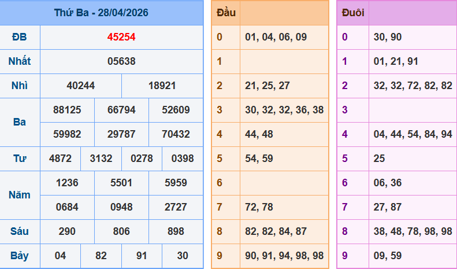Viewport: 457px width, 269px height.
Task: Click the Đầu column header
Action: pos(225,13)
